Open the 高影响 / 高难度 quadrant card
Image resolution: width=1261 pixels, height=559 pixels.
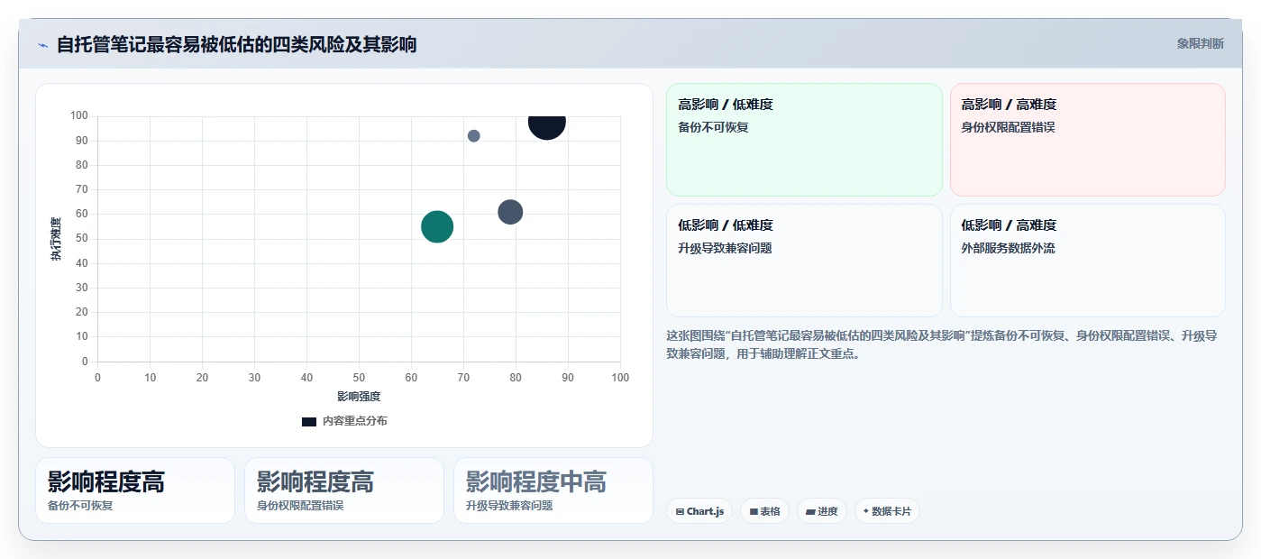pos(1087,140)
